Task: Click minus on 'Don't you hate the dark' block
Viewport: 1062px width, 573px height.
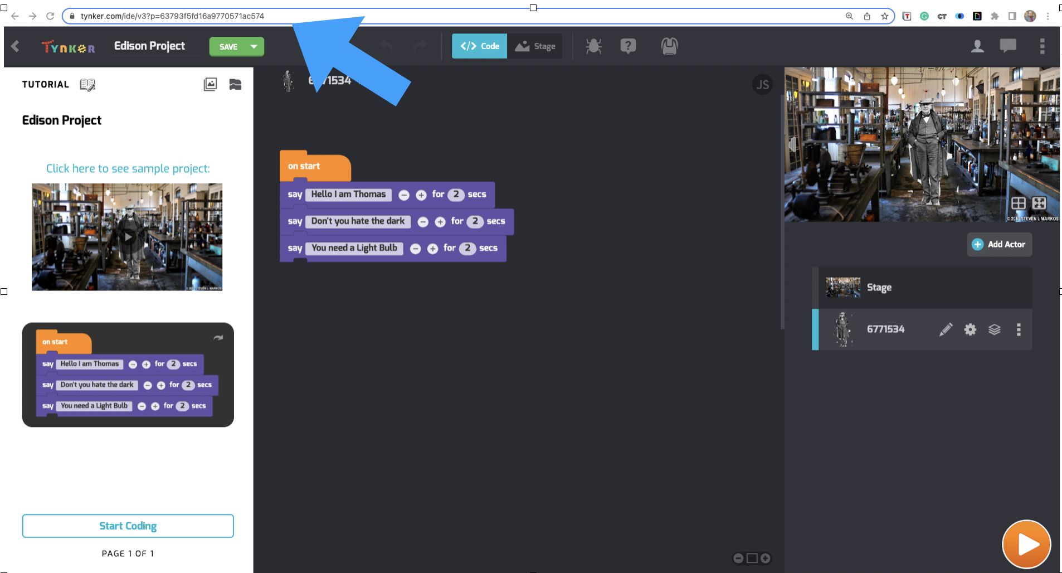Action: point(423,222)
